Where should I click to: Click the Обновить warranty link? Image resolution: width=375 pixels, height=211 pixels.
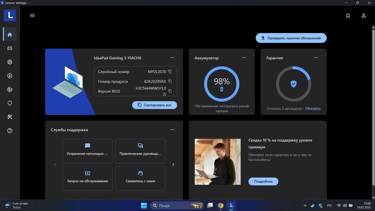point(313,109)
